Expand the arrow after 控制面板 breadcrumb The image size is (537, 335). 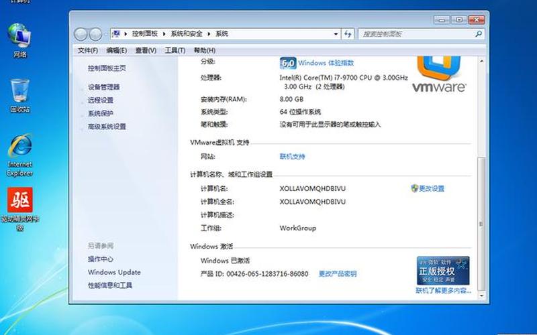click(x=164, y=34)
